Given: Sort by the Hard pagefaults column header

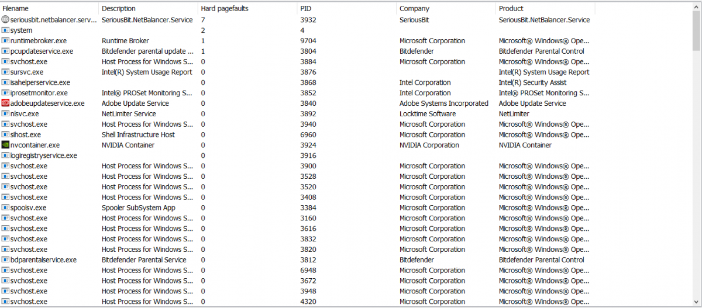Looking at the screenshot, I should [247, 9].
